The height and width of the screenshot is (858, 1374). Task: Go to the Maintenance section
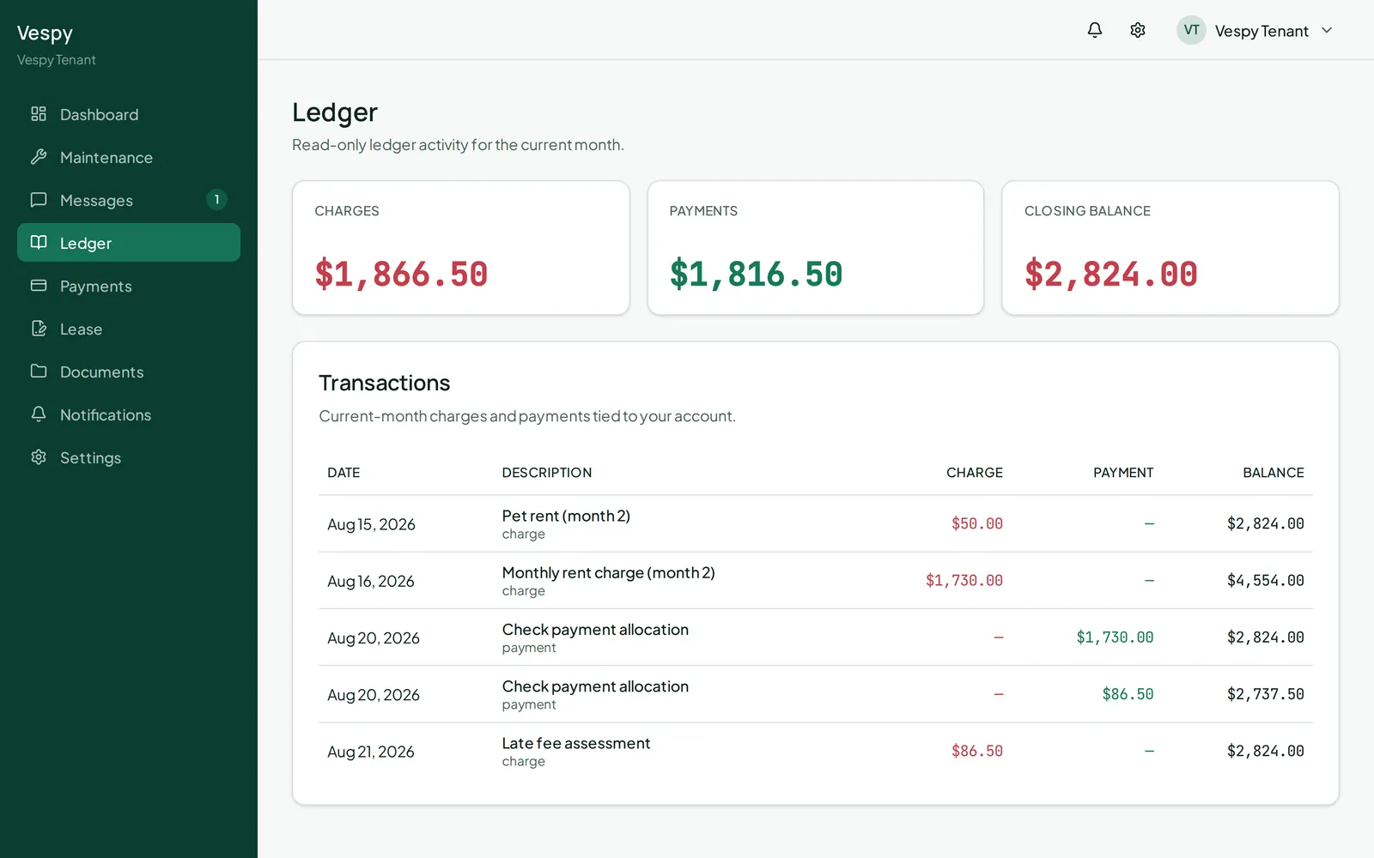tap(129, 157)
